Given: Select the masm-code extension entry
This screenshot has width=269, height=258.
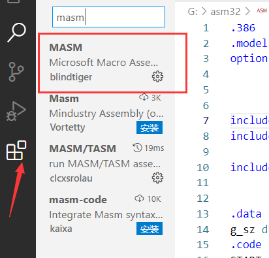Looking at the screenshot, I should pos(106,214).
